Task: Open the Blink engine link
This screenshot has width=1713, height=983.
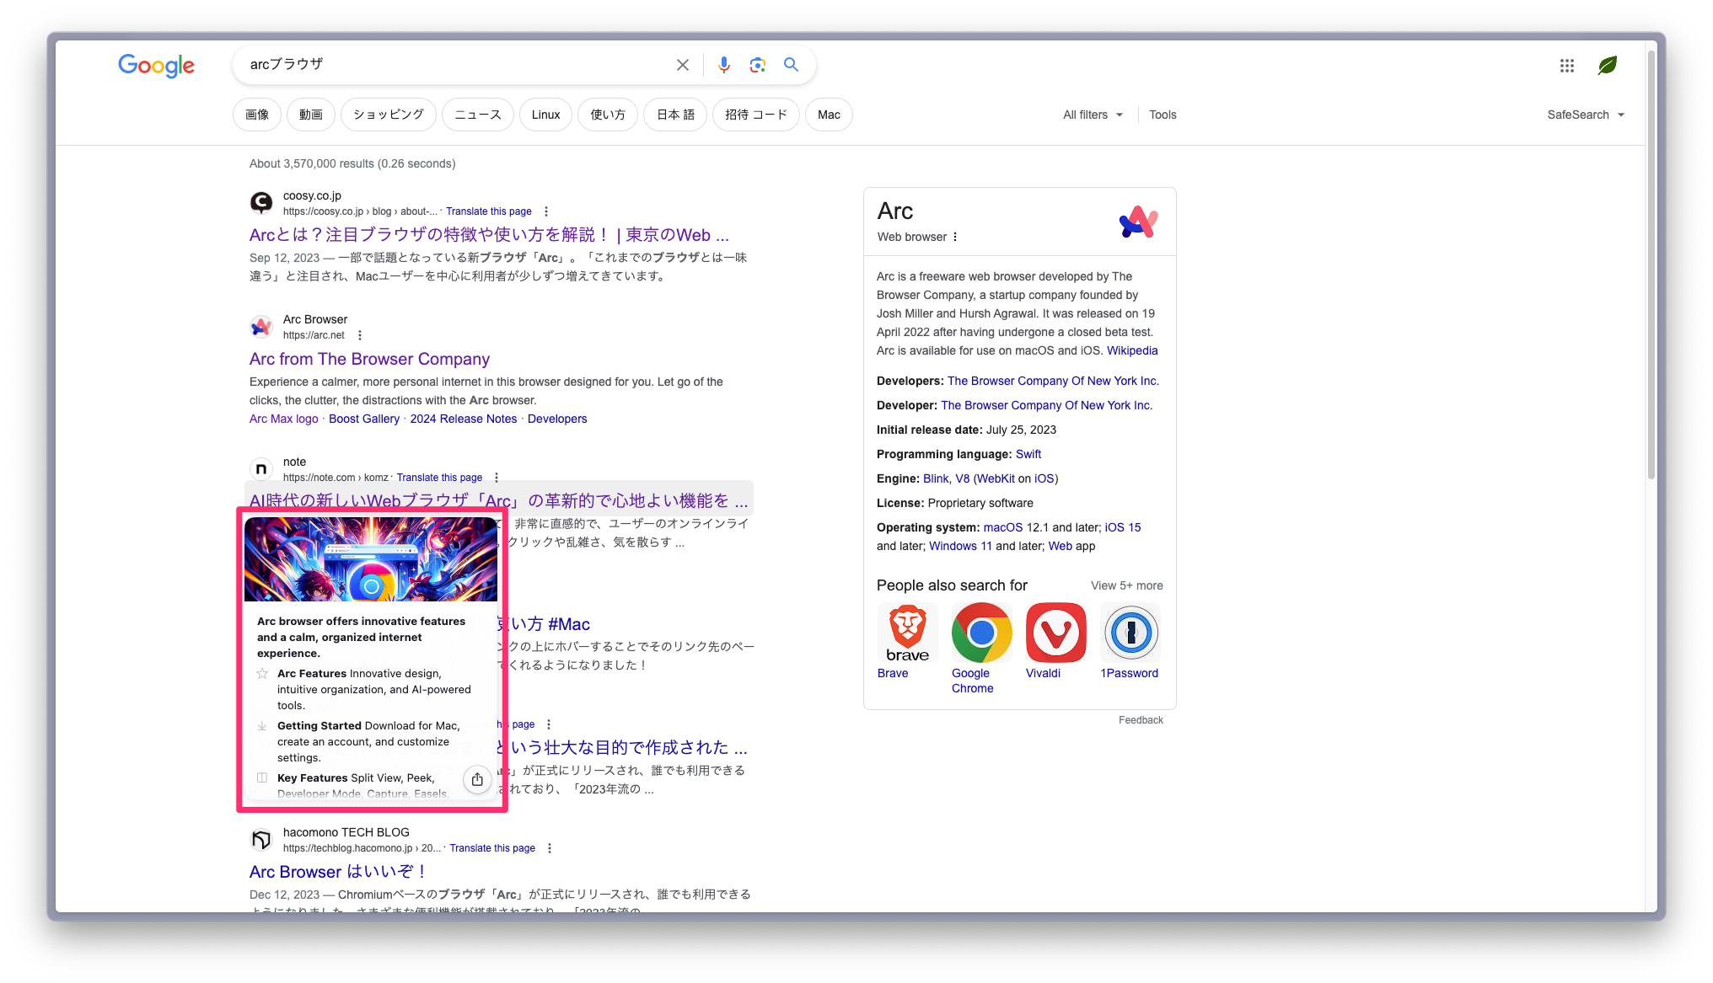Action: (x=936, y=478)
